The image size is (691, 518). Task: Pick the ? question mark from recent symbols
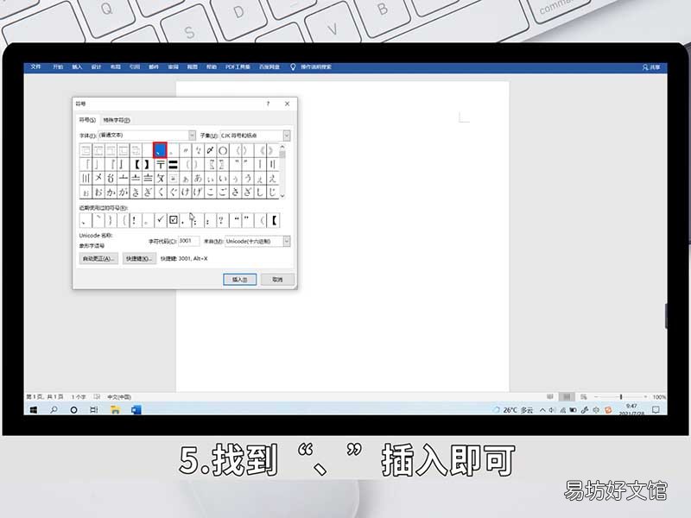[221, 220]
